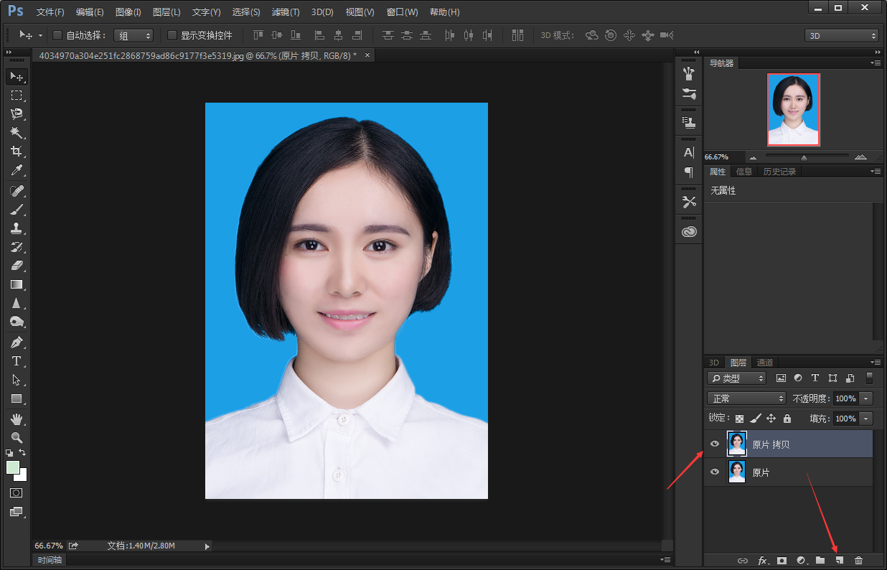Hide the 原片 拷贝 layer
The height and width of the screenshot is (570, 887).
714,444
